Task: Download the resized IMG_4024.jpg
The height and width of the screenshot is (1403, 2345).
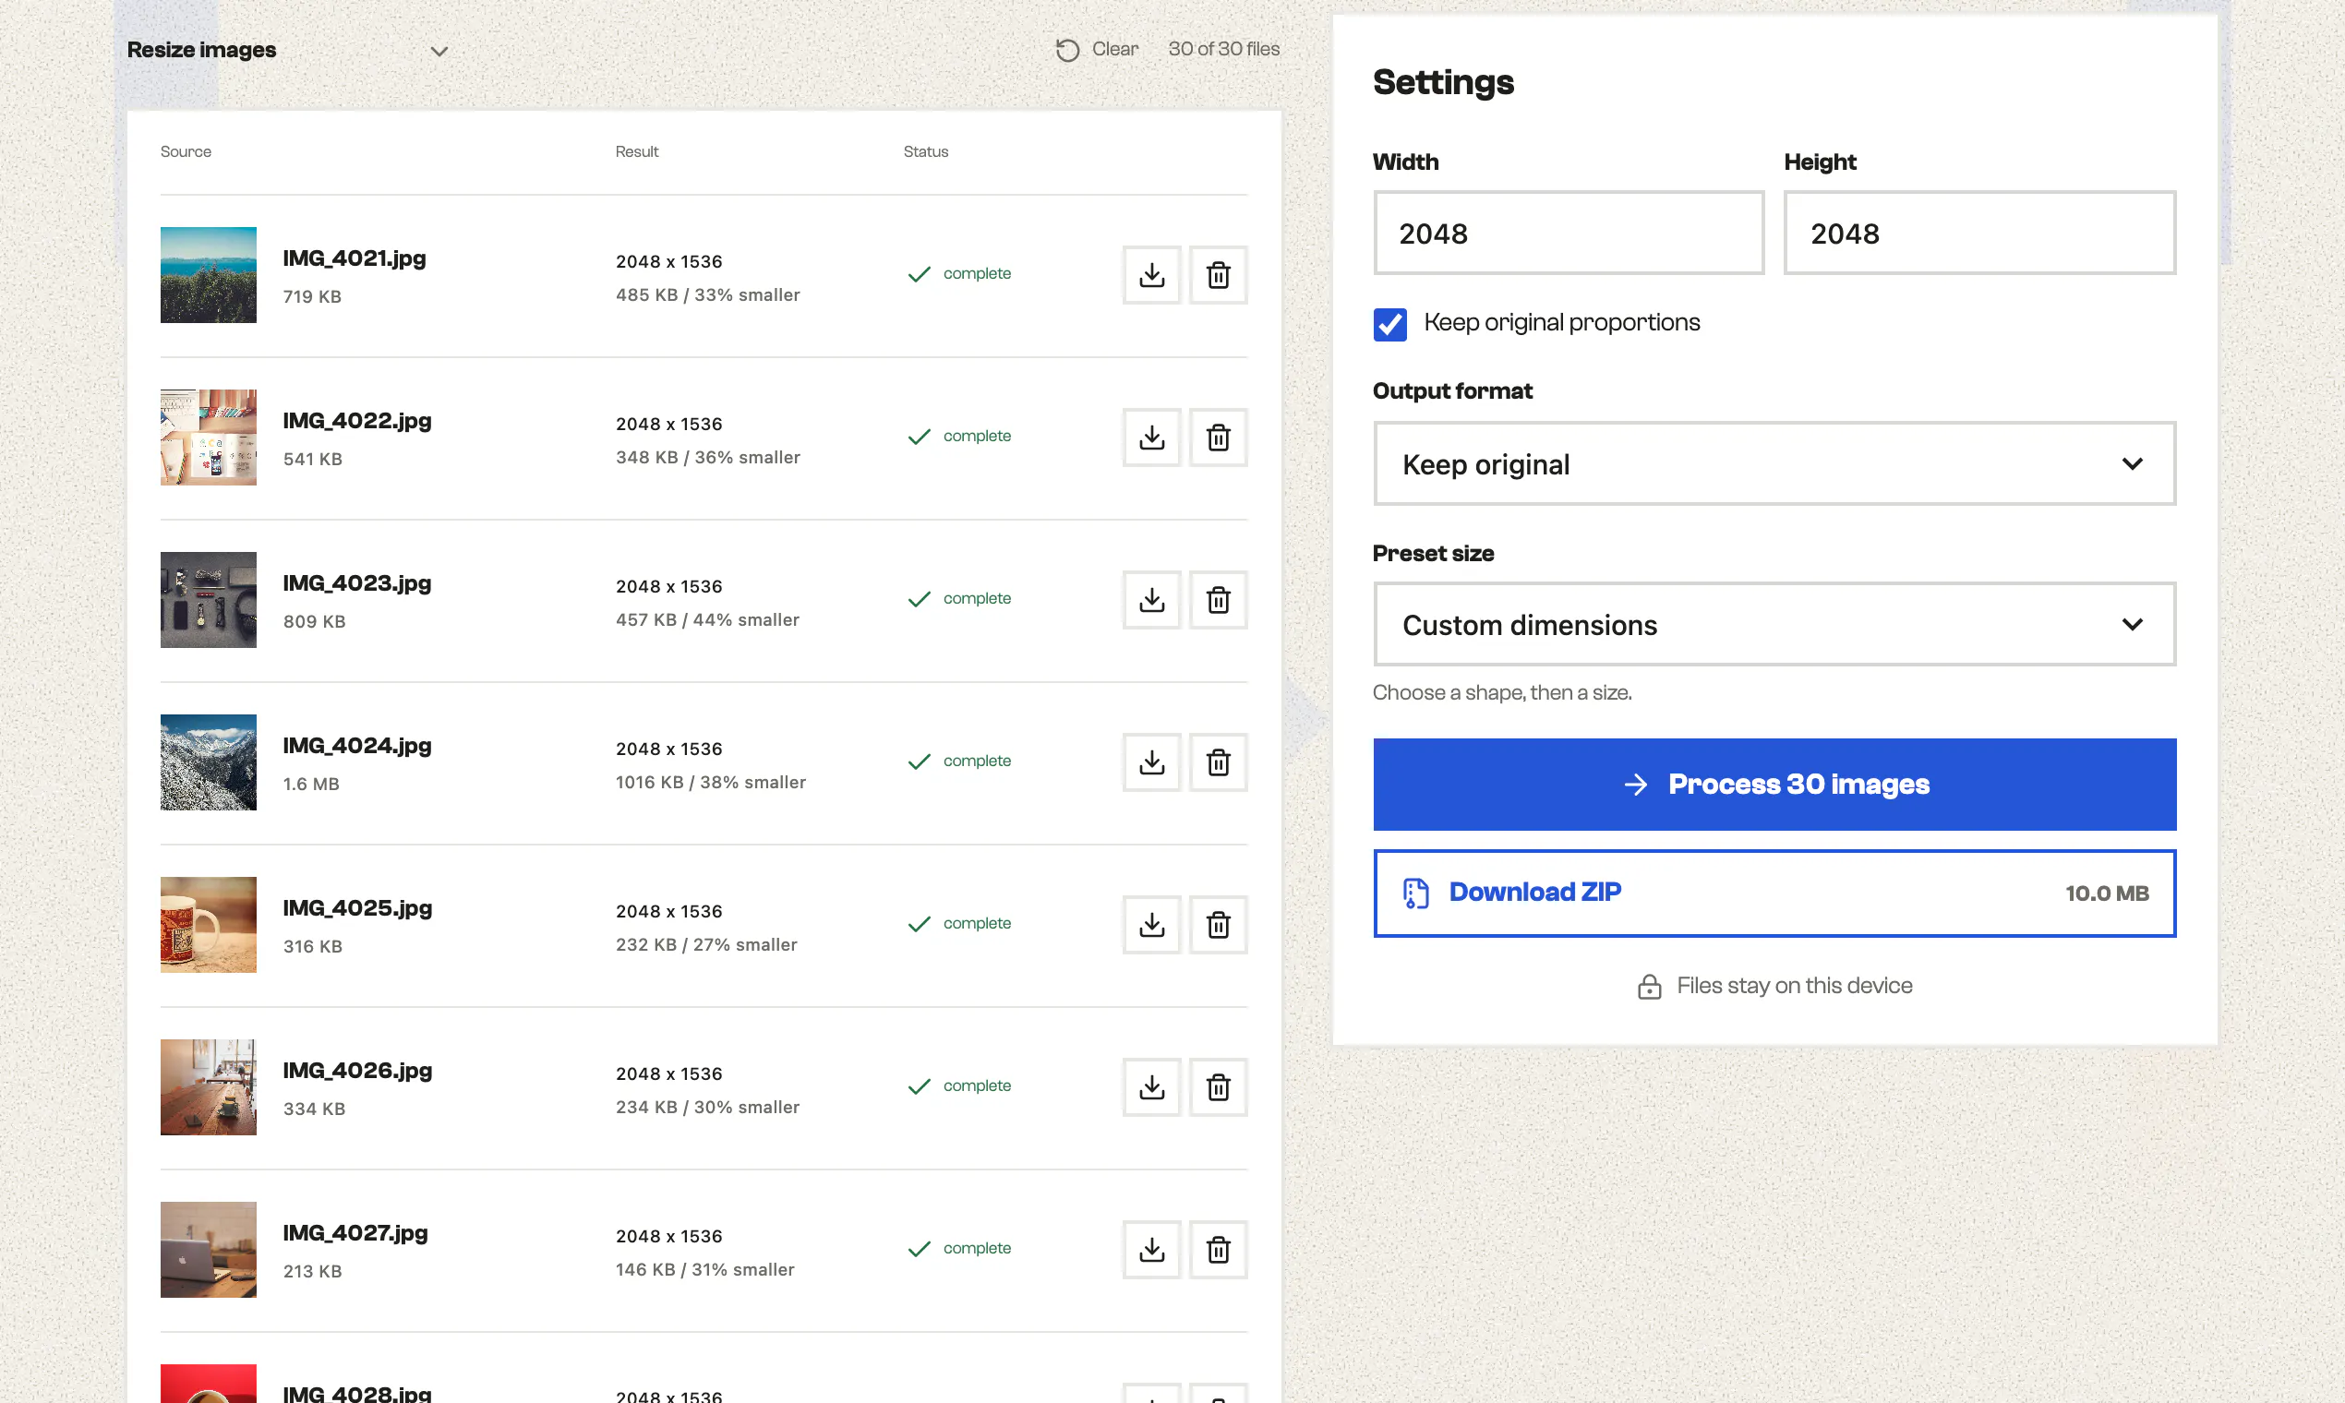Action: coord(1150,763)
